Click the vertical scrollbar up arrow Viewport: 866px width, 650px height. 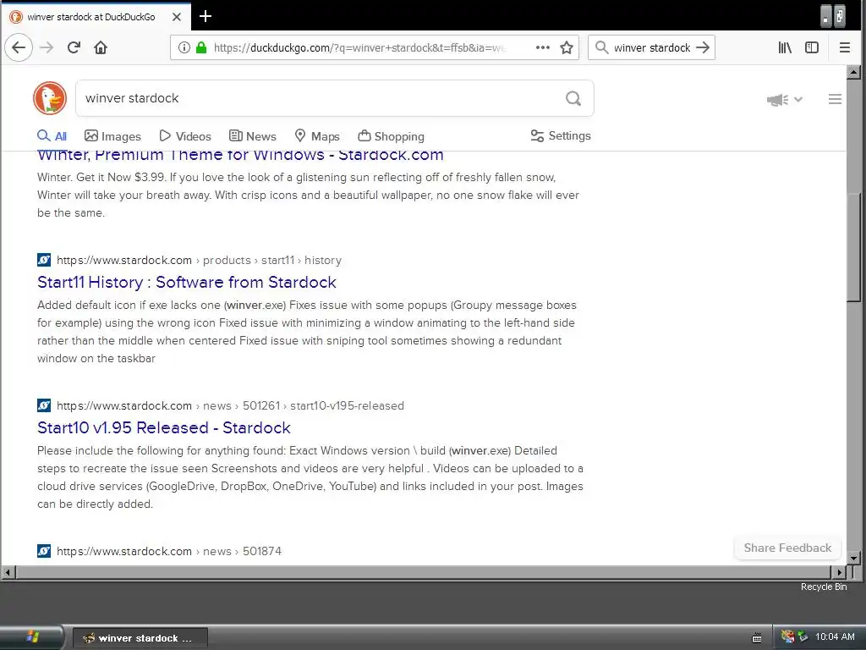[854, 72]
